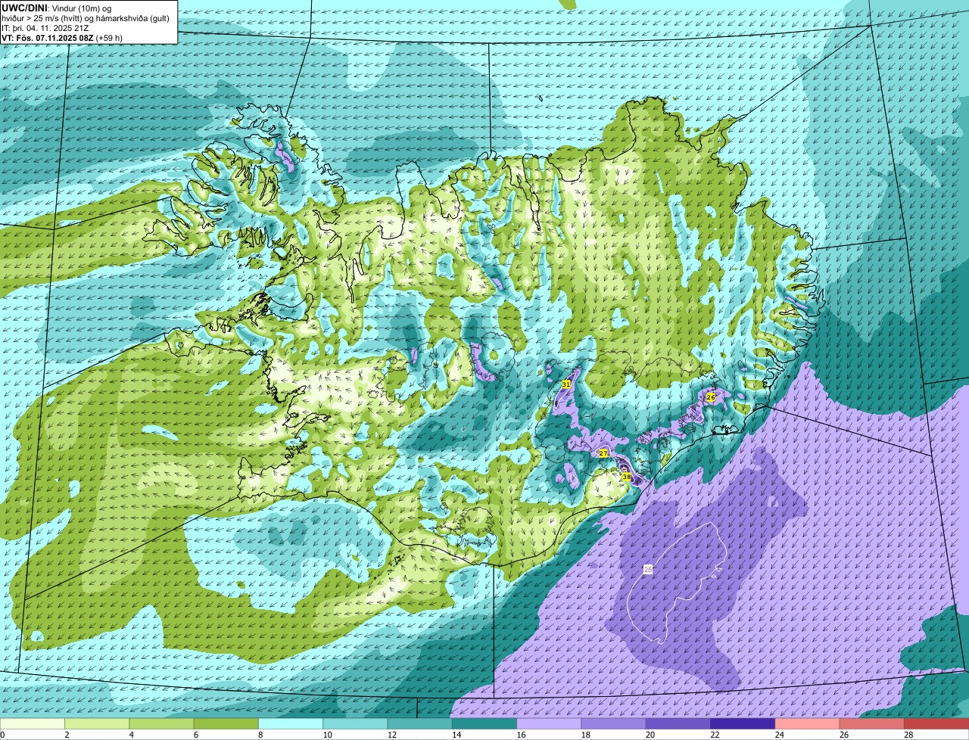Click the yellow gust label 38 on map
The width and height of the screenshot is (969, 740).
point(627,477)
